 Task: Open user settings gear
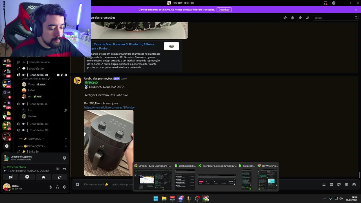(64, 187)
